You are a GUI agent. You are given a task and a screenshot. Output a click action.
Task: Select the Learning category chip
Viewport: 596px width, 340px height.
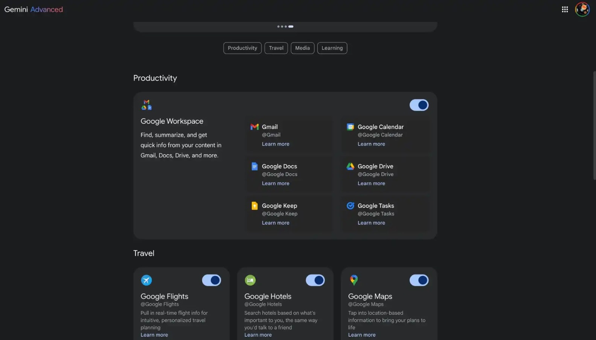coord(332,48)
